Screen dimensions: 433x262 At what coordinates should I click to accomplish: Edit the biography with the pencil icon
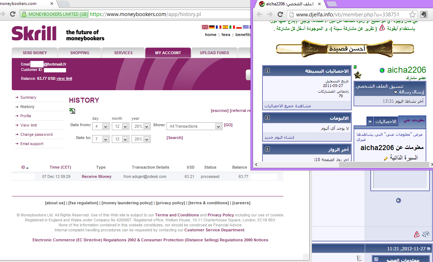(386, 158)
